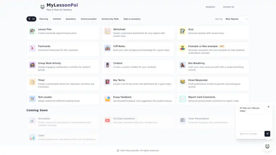
Task: Open the Essay Feedback tool card
Action: point(138,99)
